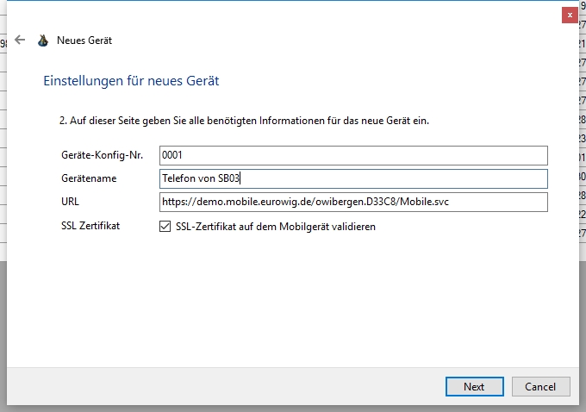Click the wizard app icon beside Neues Gerät
Screen dimensions: 586x412
(43, 40)
